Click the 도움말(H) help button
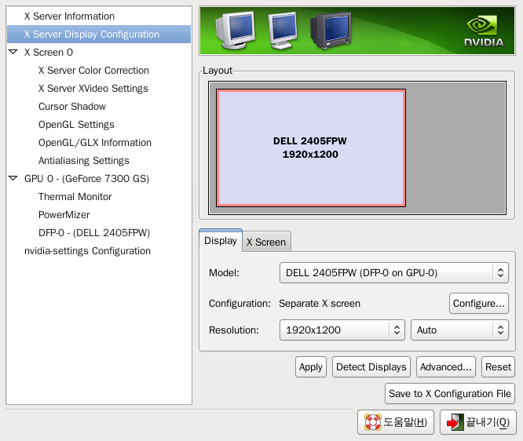 click(396, 422)
